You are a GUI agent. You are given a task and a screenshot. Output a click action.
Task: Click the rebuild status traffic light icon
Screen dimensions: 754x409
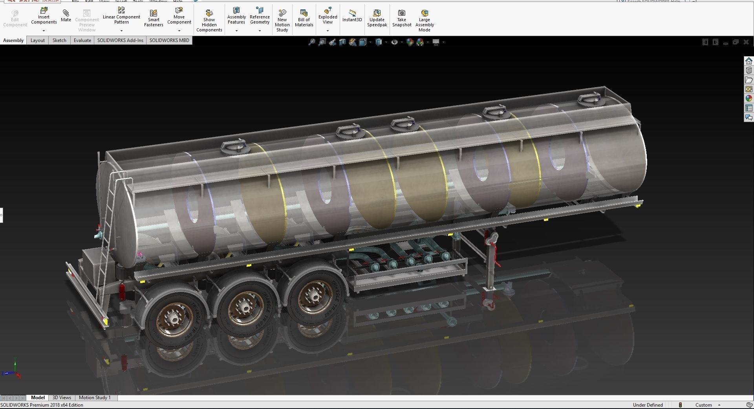[x=680, y=405]
